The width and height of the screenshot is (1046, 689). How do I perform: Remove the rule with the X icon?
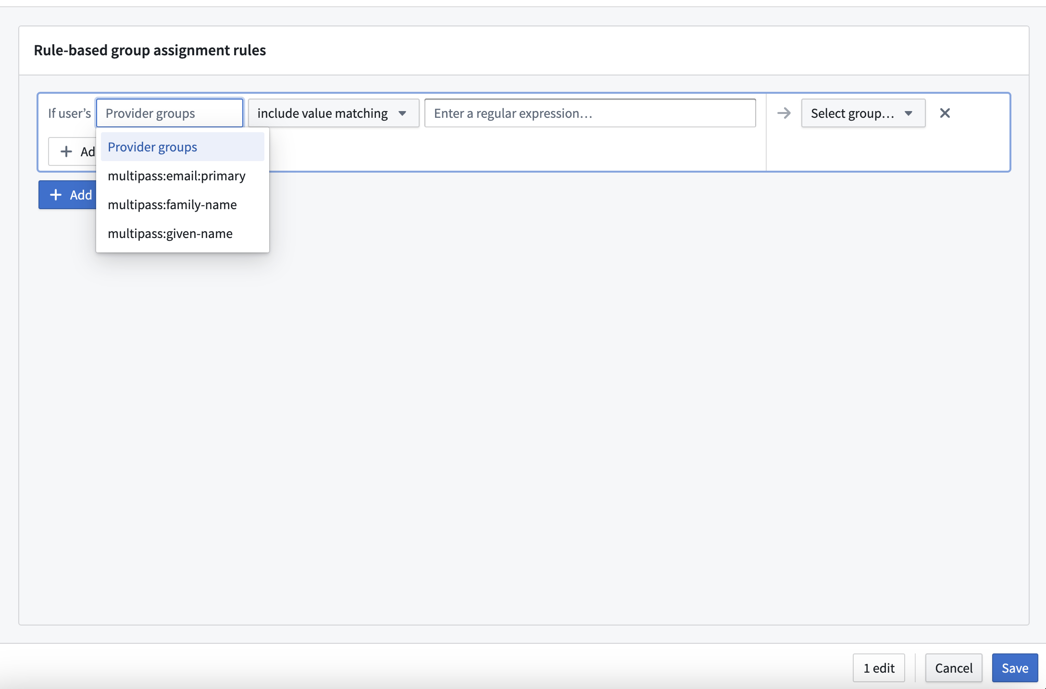[x=945, y=113]
